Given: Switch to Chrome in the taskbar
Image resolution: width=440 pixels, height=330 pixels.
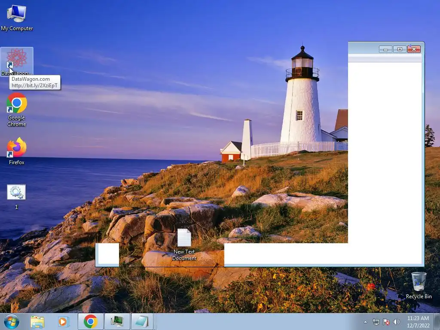Looking at the screenshot, I should (x=90, y=321).
